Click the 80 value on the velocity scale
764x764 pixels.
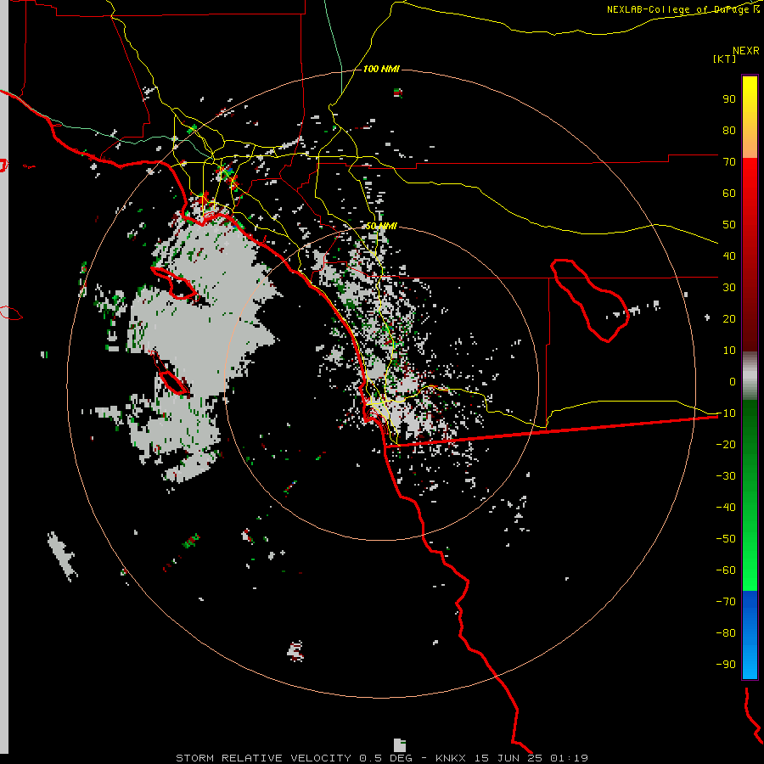tap(729, 130)
